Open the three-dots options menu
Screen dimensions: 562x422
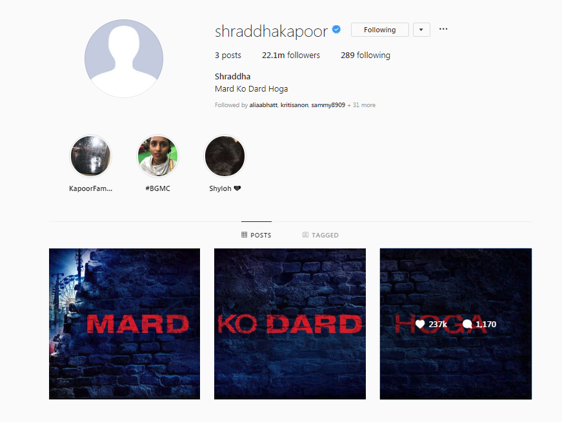(443, 29)
